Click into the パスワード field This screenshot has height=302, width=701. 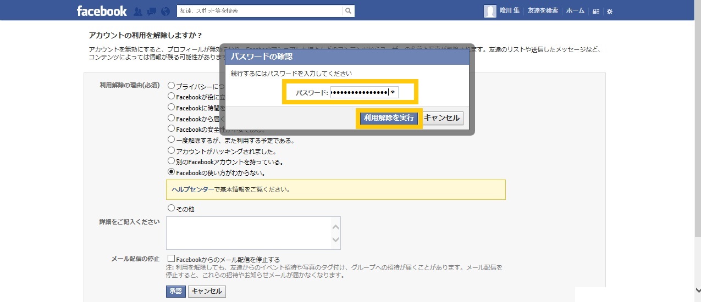[364, 92]
